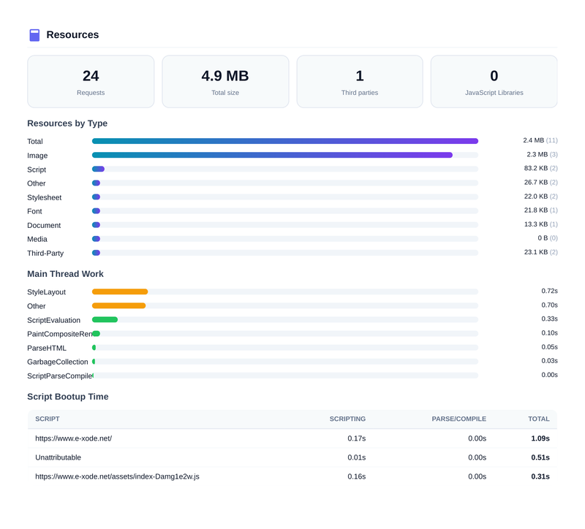
Task: Open the index-Damg1e2w.js asset link
Action: click(117, 476)
